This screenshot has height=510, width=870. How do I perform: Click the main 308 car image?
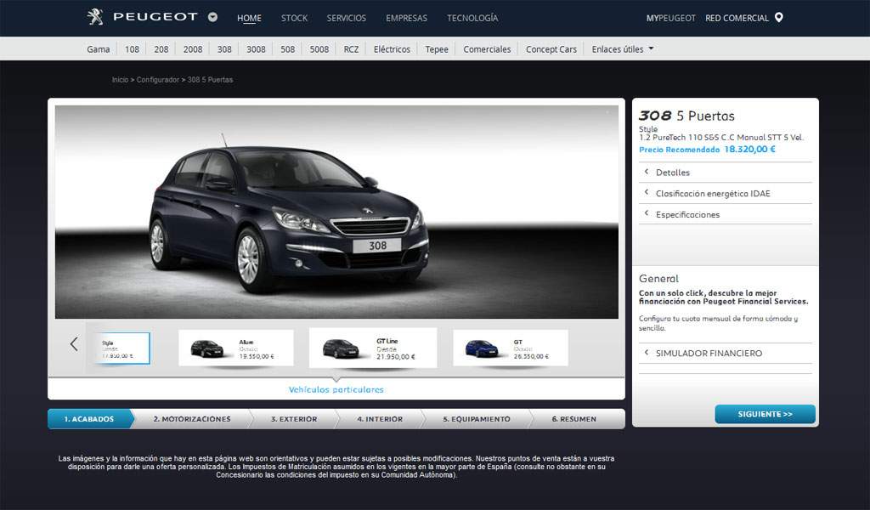coord(336,212)
